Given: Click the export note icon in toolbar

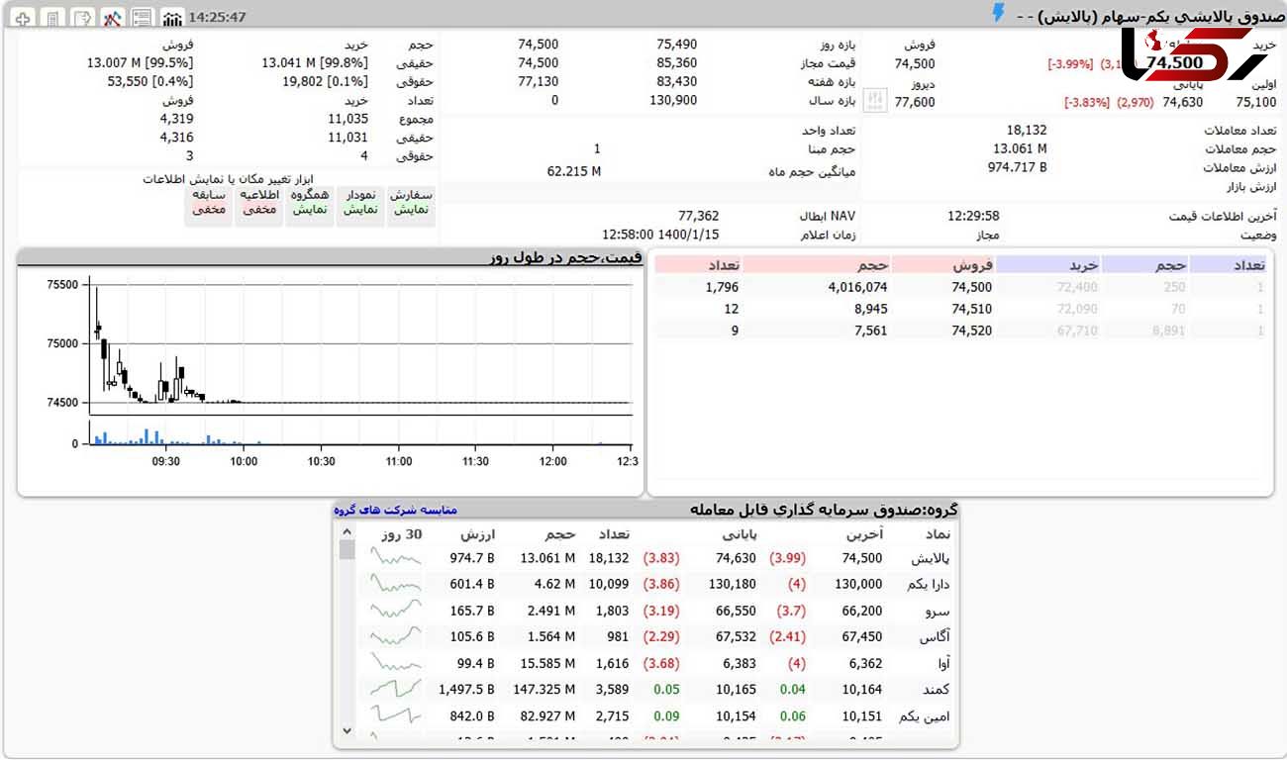Looking at the screenshot, I should 83,18.
